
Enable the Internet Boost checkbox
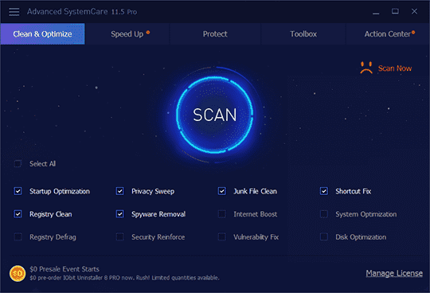point(222,214)
